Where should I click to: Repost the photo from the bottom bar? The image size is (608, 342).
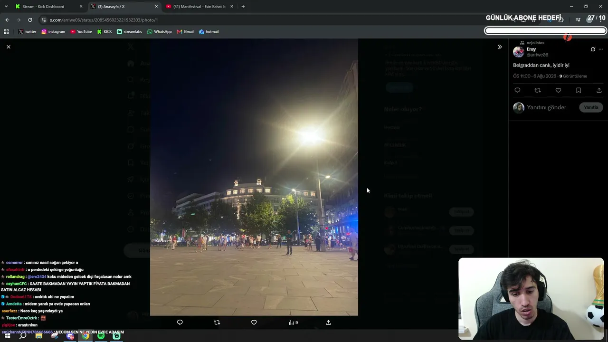coord(217,323)
